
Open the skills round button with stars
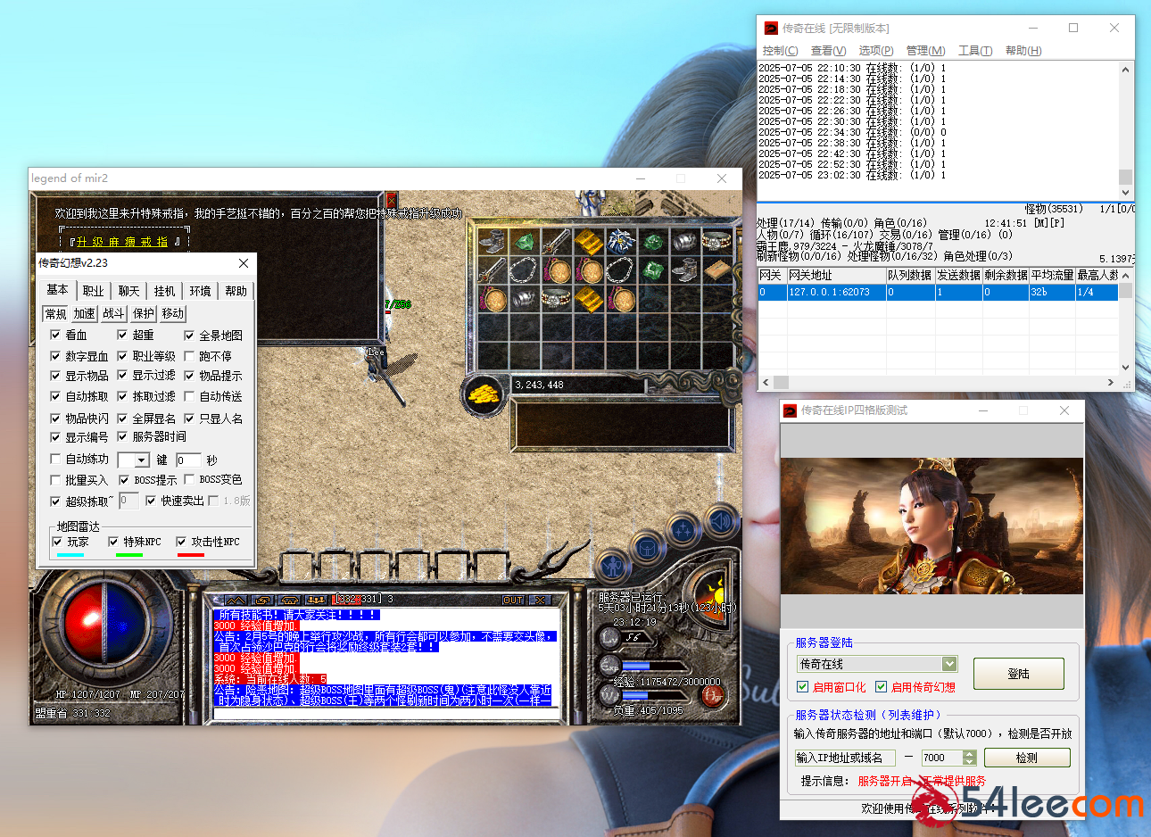pyautogui.click(x=683, y=531)
